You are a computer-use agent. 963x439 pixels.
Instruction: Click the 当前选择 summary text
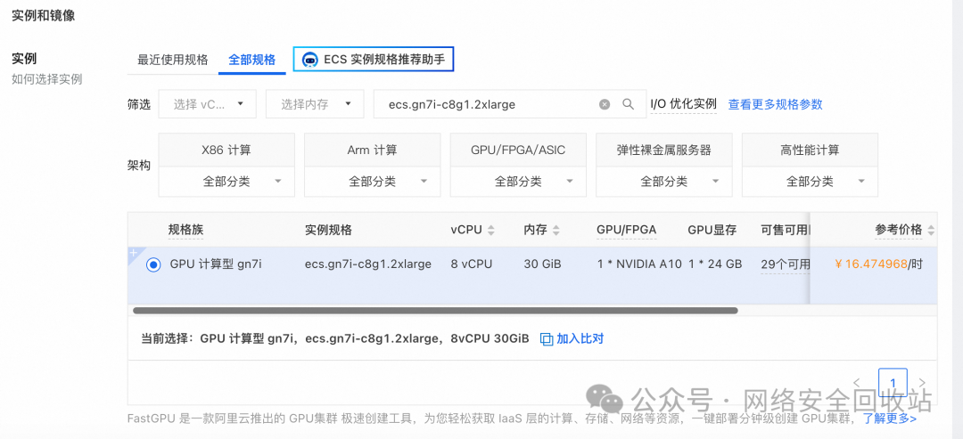pos(335,338)
